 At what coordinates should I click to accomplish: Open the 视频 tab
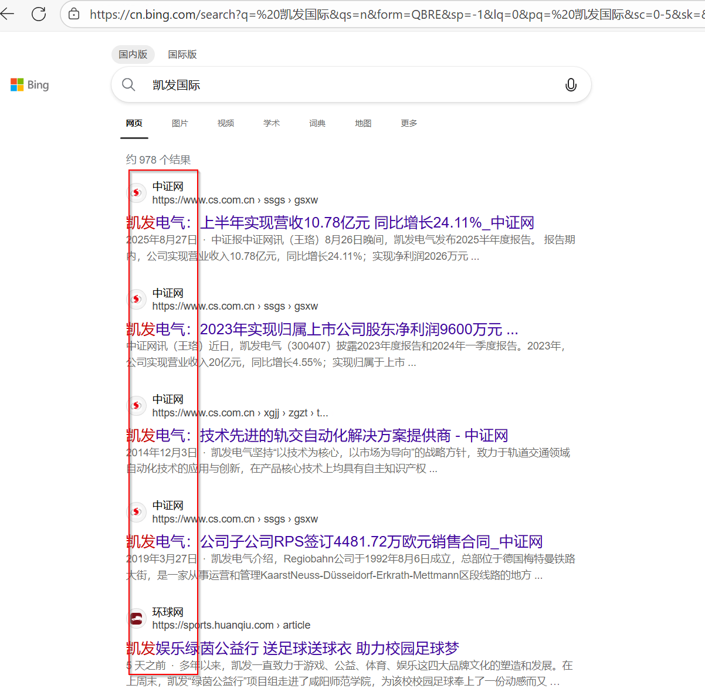226,123
